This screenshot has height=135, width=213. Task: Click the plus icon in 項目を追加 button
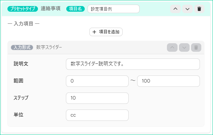click(94, 32)
